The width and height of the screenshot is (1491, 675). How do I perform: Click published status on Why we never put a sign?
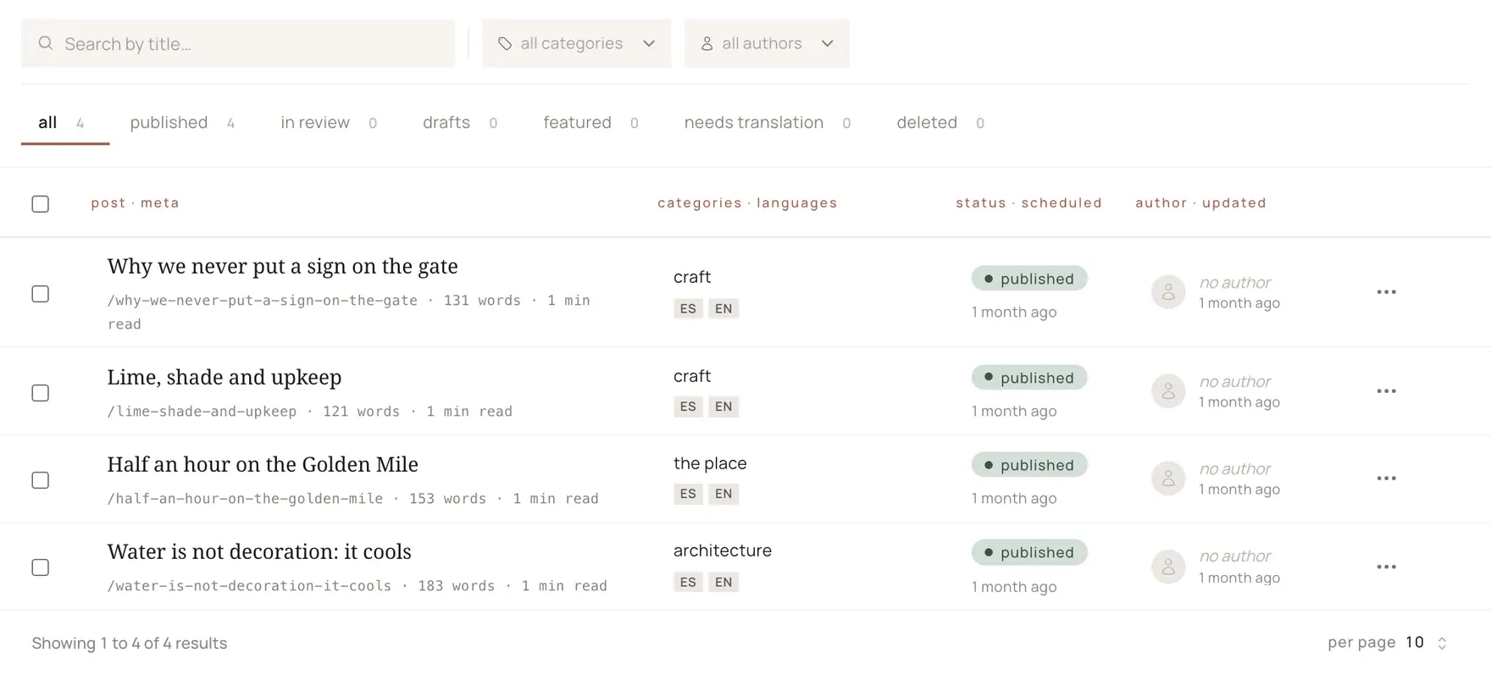point(1029,279)
